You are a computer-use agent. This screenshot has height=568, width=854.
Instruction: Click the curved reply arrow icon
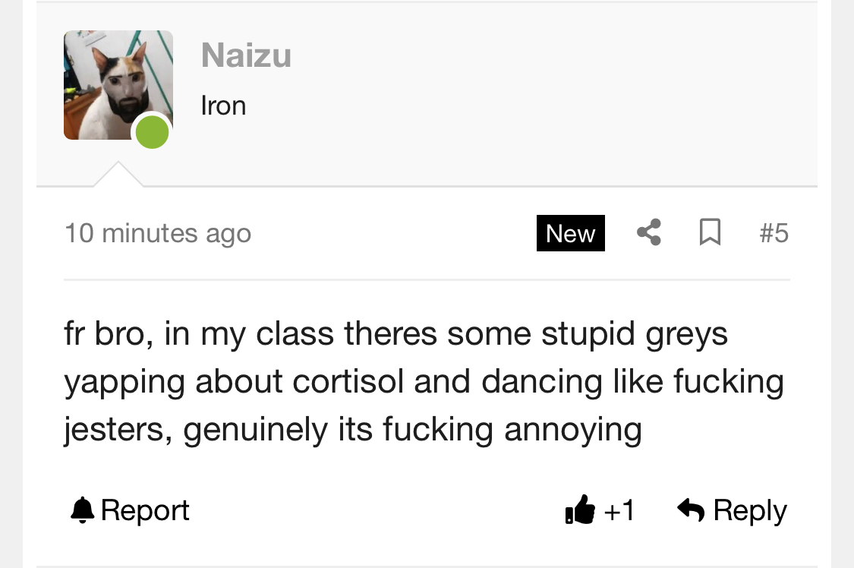pyautogui.click(x=691, y=510)
